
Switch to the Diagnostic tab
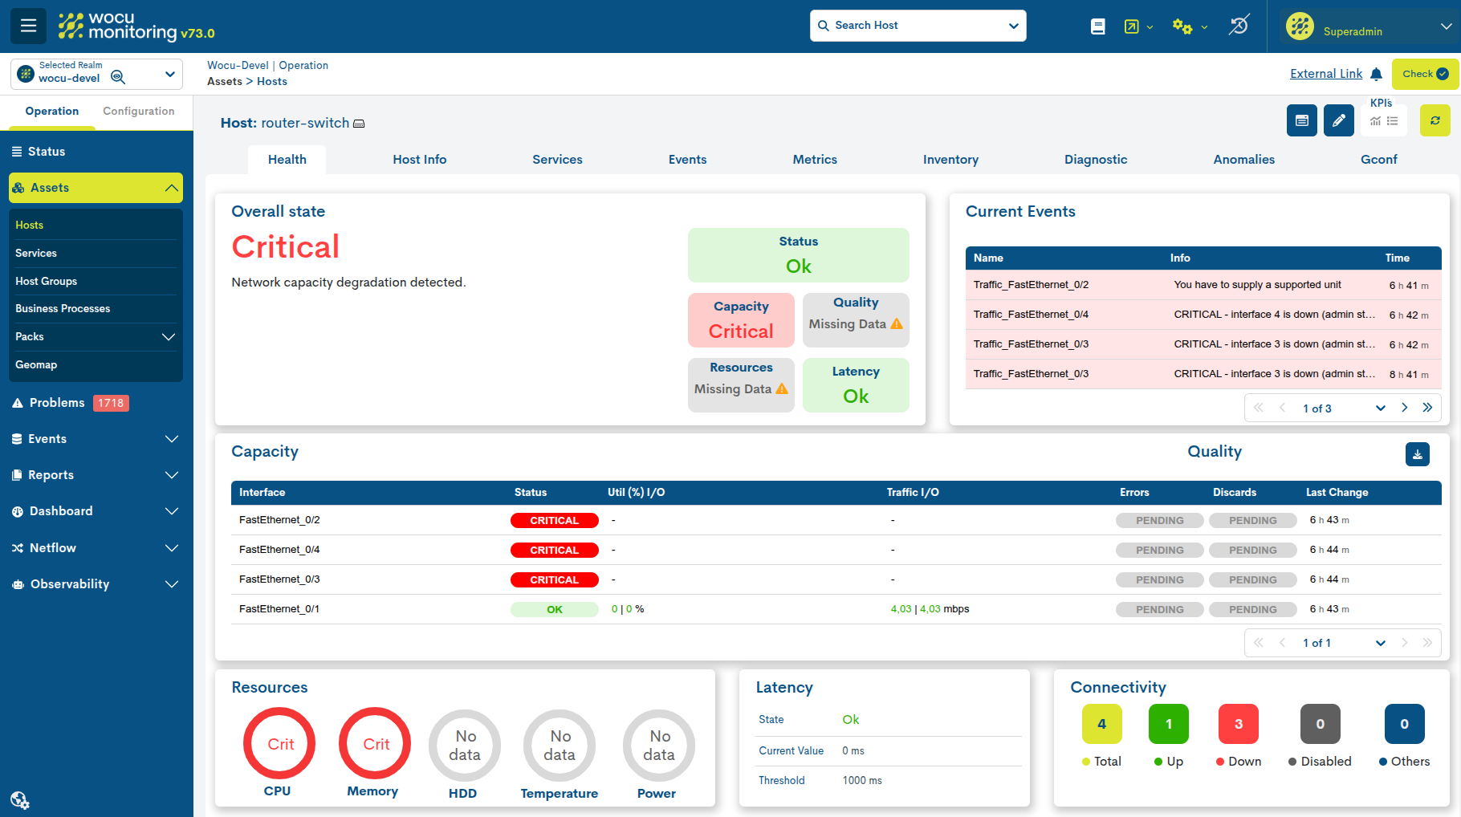(1096, 160)
